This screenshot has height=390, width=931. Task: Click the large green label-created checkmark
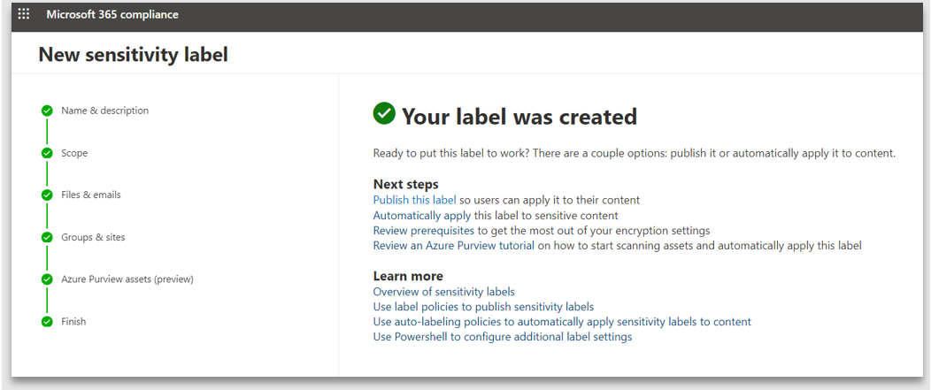[x=384, y=113]
